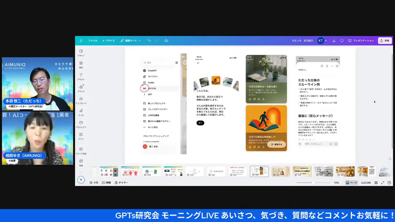Viewport: 395px width, 222px height.
Task: Open the アップロード (Uploads) sidebar panel
Action: pyautogui.click(x=81, y=100)
